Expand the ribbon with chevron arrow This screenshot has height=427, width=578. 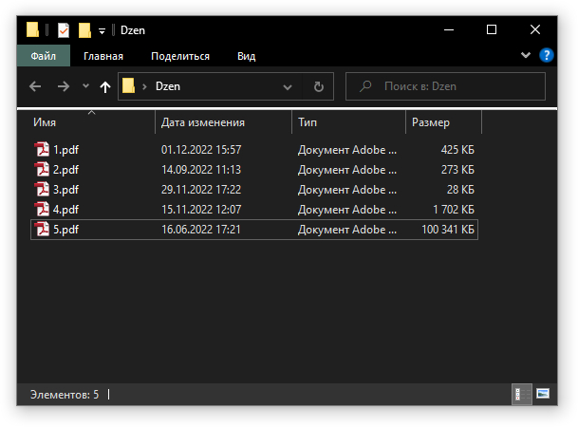(526, 56)
